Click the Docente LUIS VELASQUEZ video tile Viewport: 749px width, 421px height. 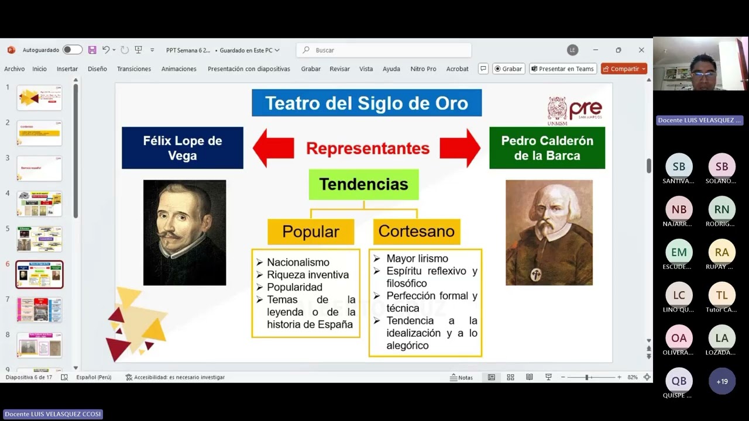700,64
